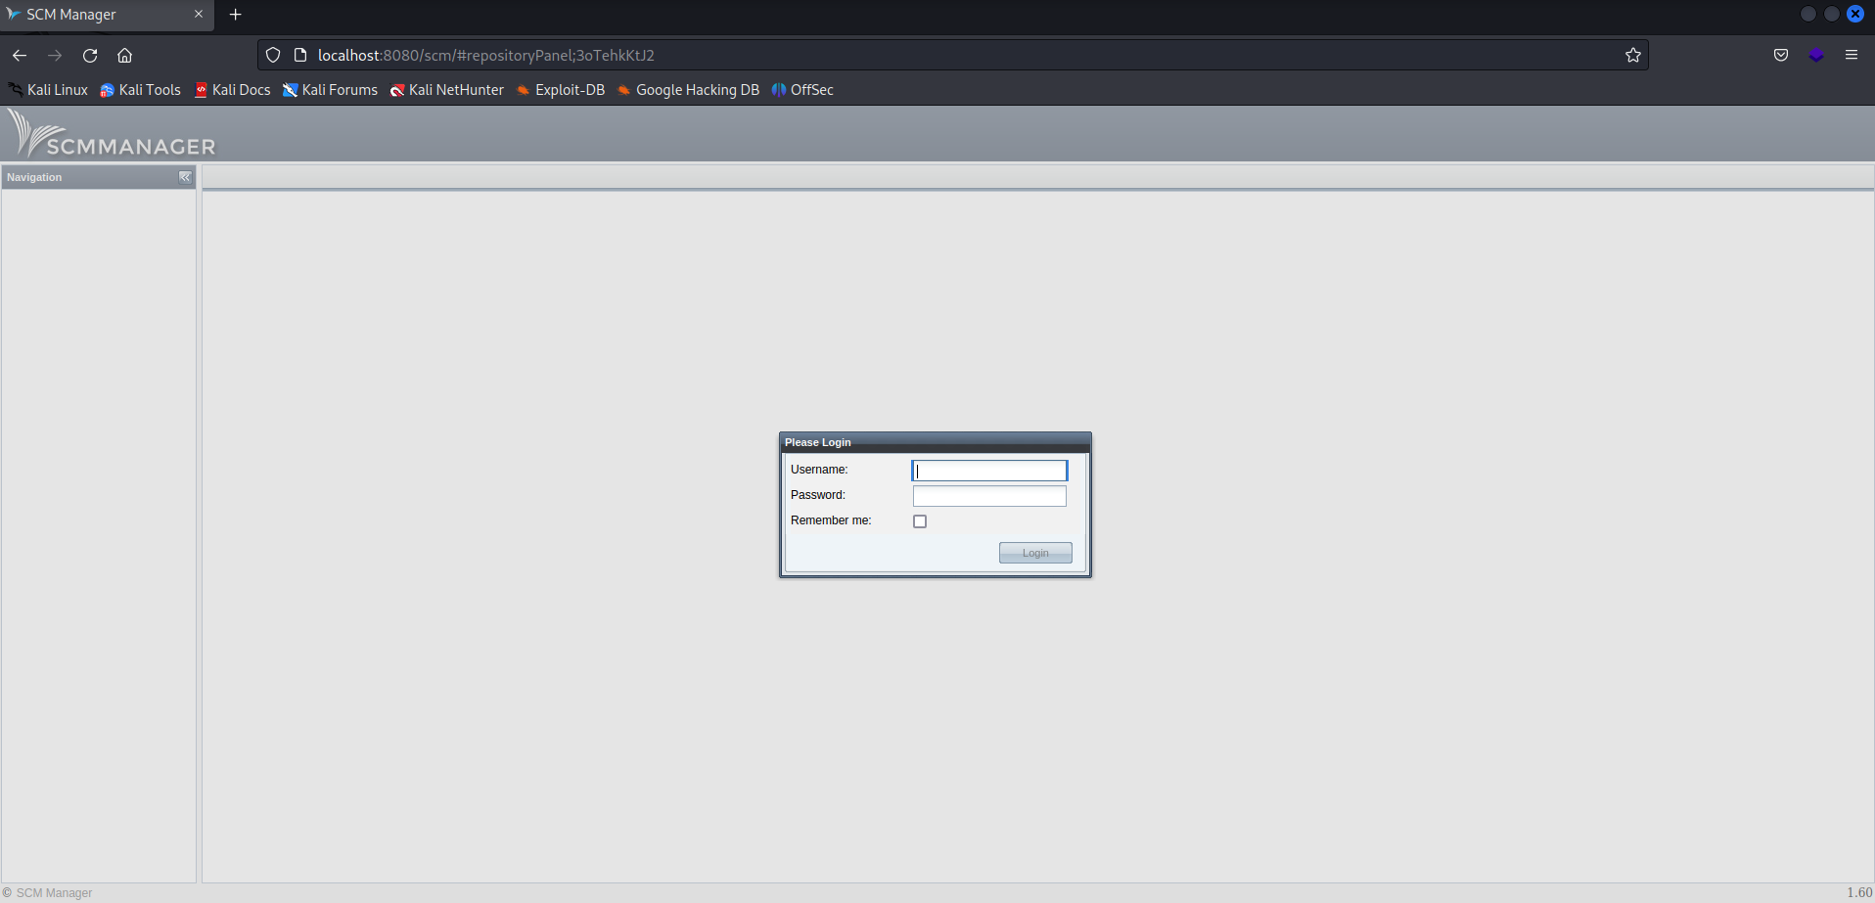
Task: Click the SCM Manager logo in the header
Action: coord(111,133)
